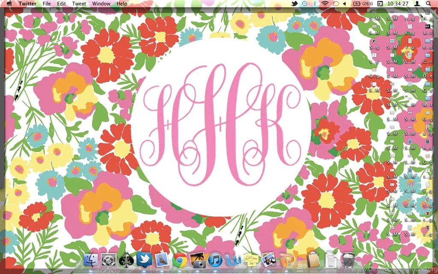Open the clock menu in the menu bar
The width and height of the screenshot is (438, 274).
click(398, 4)
